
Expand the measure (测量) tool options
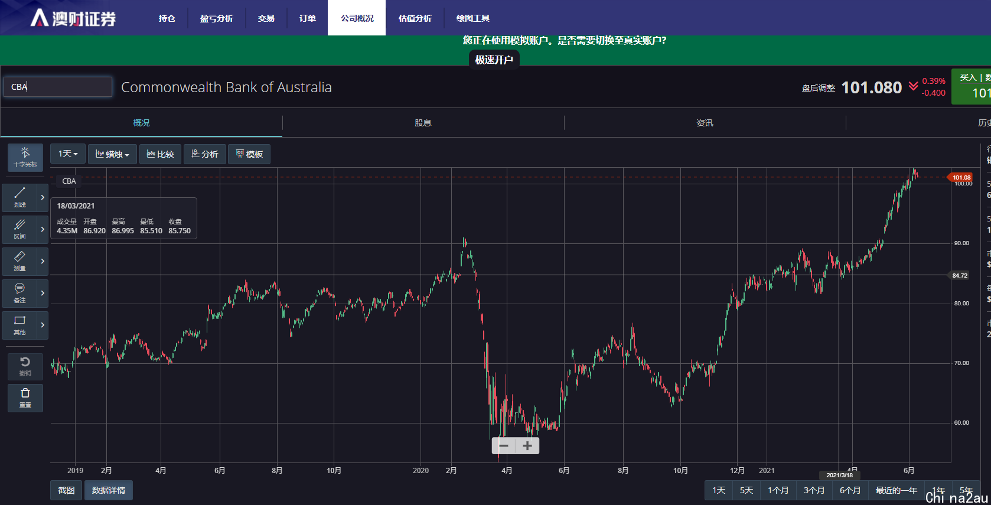[43, 261]
